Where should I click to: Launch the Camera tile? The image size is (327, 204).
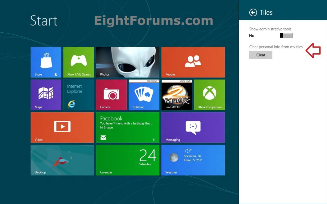tap(111, 95)
